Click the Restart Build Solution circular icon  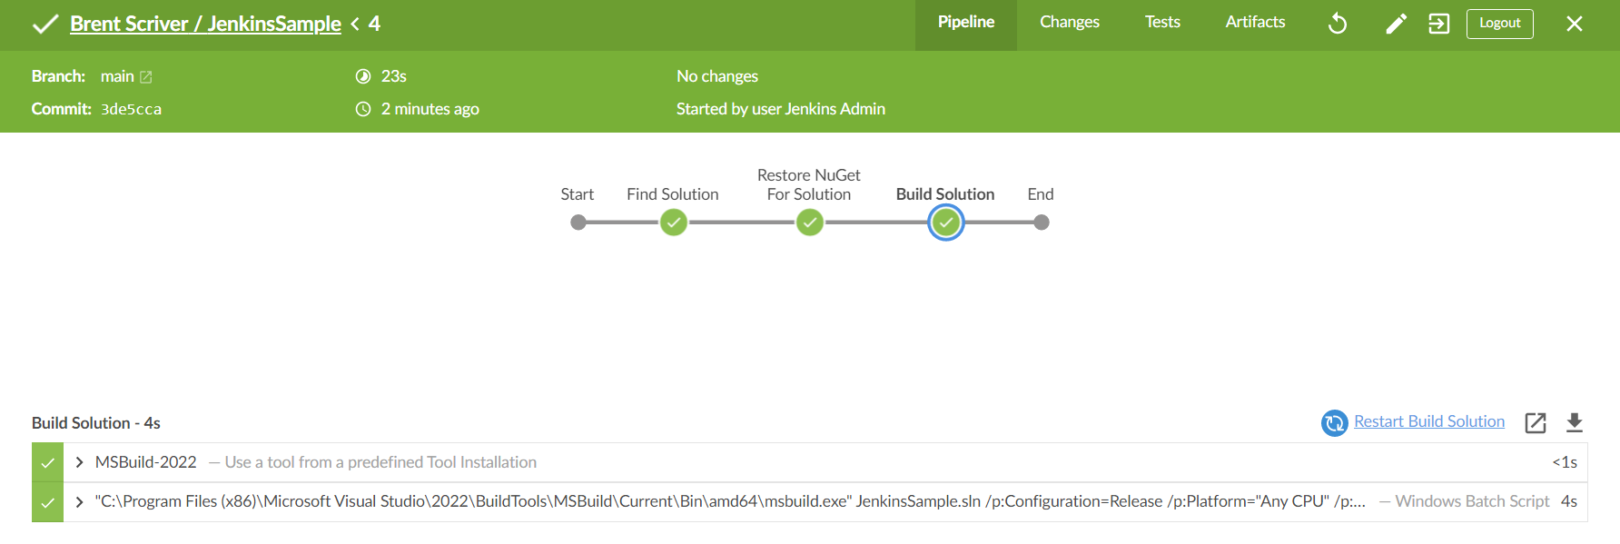1334,422
